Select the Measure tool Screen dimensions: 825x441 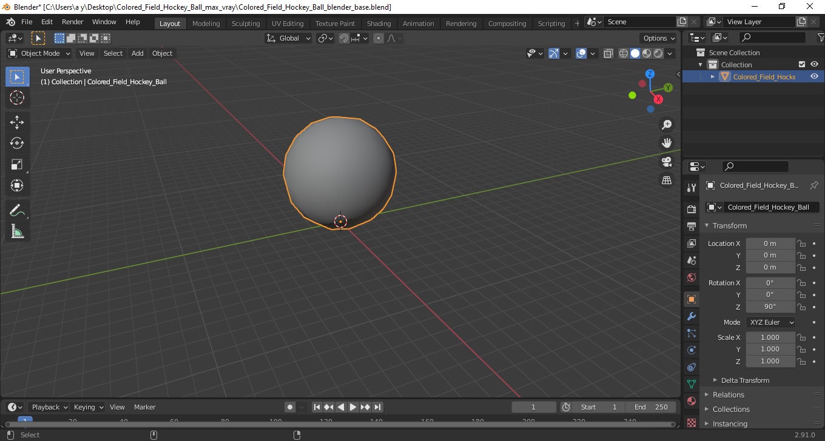(x=17, y=231)
